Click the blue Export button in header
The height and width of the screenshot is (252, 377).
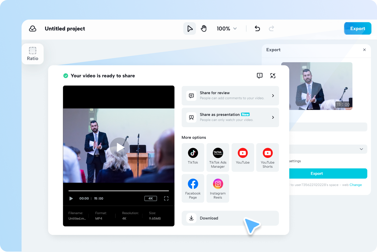click(x=357, y=28)
